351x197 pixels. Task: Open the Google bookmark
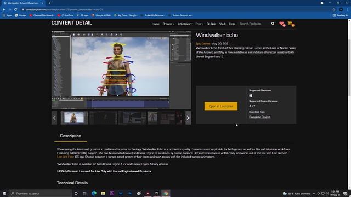[x=21, y=15]
